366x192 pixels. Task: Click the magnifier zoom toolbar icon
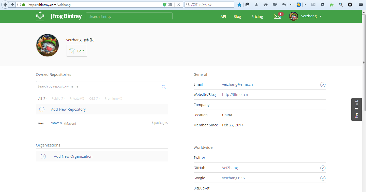[341, 5]
